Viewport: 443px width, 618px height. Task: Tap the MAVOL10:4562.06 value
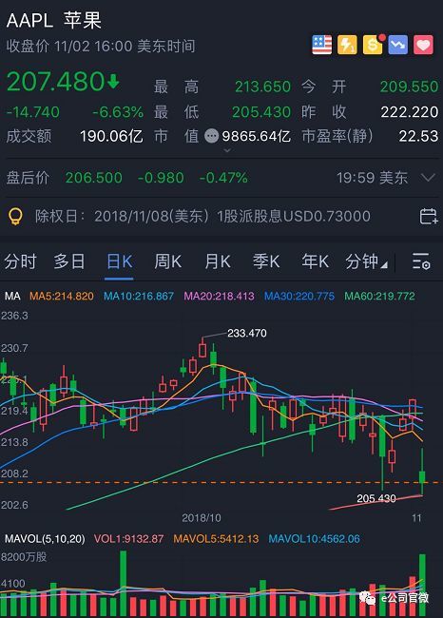pyautogui.click(x=314, y=539)
